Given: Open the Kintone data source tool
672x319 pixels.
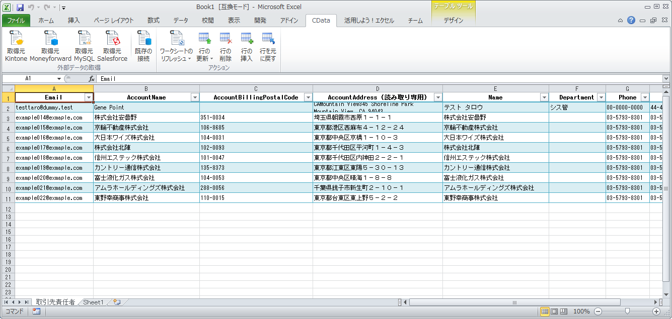Looking at the screenshot, I should point(15,45).
